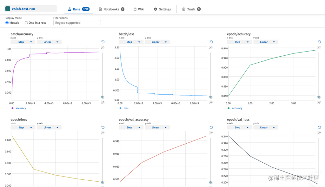
Task: Click the batch/accuracy chart title
Action: click(x=22, y=34)
